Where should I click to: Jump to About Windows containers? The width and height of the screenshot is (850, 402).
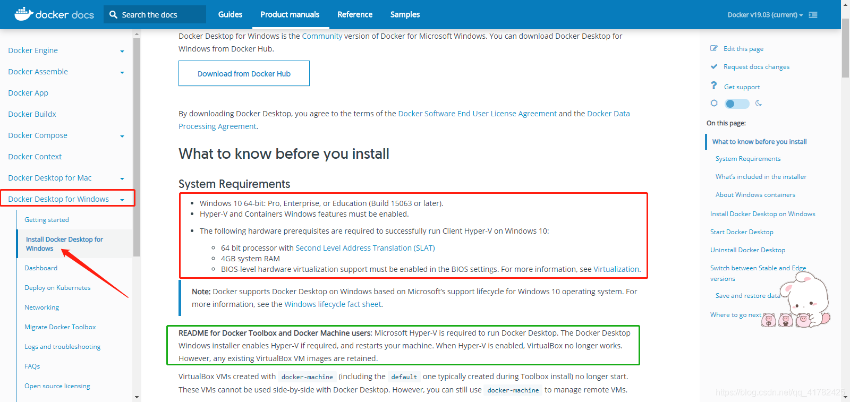(755, 195)
